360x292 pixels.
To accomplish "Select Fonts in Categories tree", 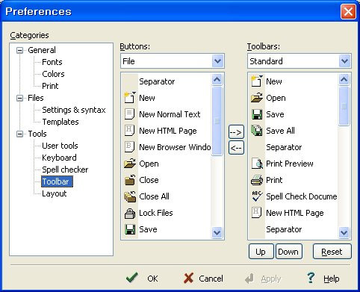I will [x=52, y=62].
